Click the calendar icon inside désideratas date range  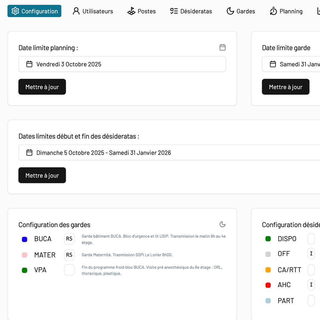pos(29,153)
